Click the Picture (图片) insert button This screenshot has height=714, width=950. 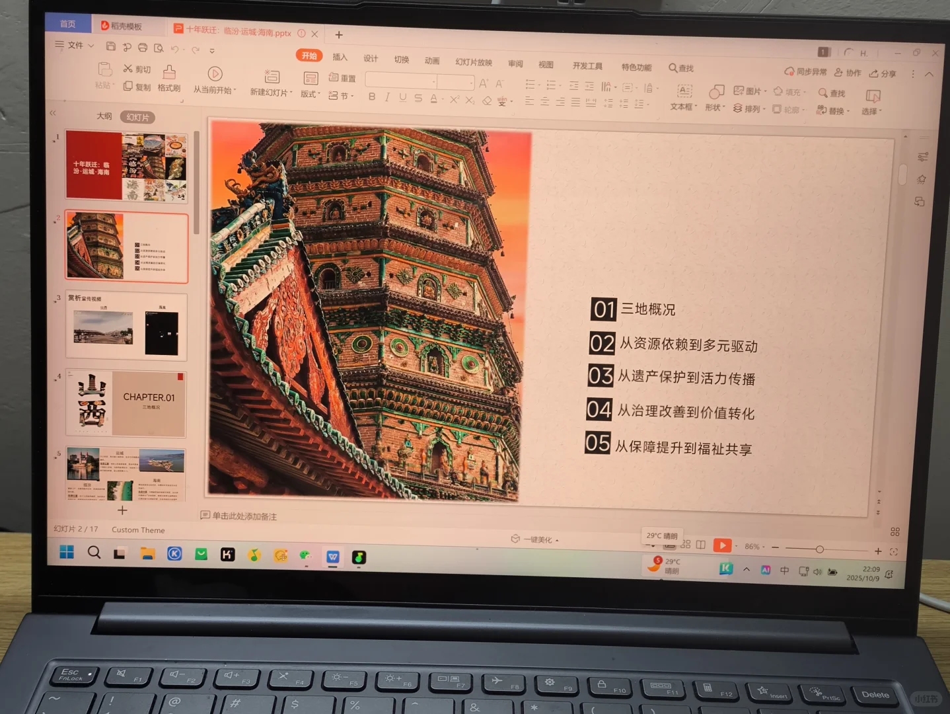[750, 91]
